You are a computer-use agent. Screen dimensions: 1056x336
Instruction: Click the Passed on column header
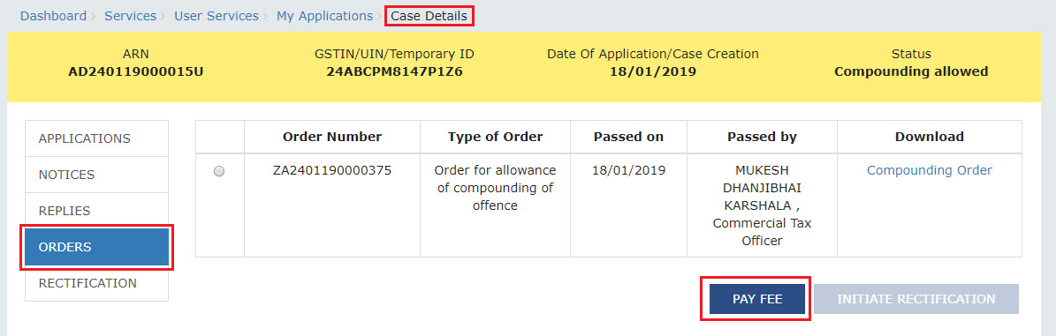tap(628, 137)
